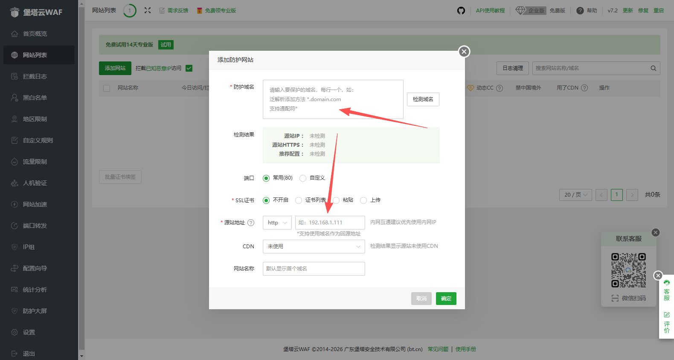The height and width of the screenshot is (360, 674).
Task: Click the fullscreen expand icon
Action: coord(148,10)
